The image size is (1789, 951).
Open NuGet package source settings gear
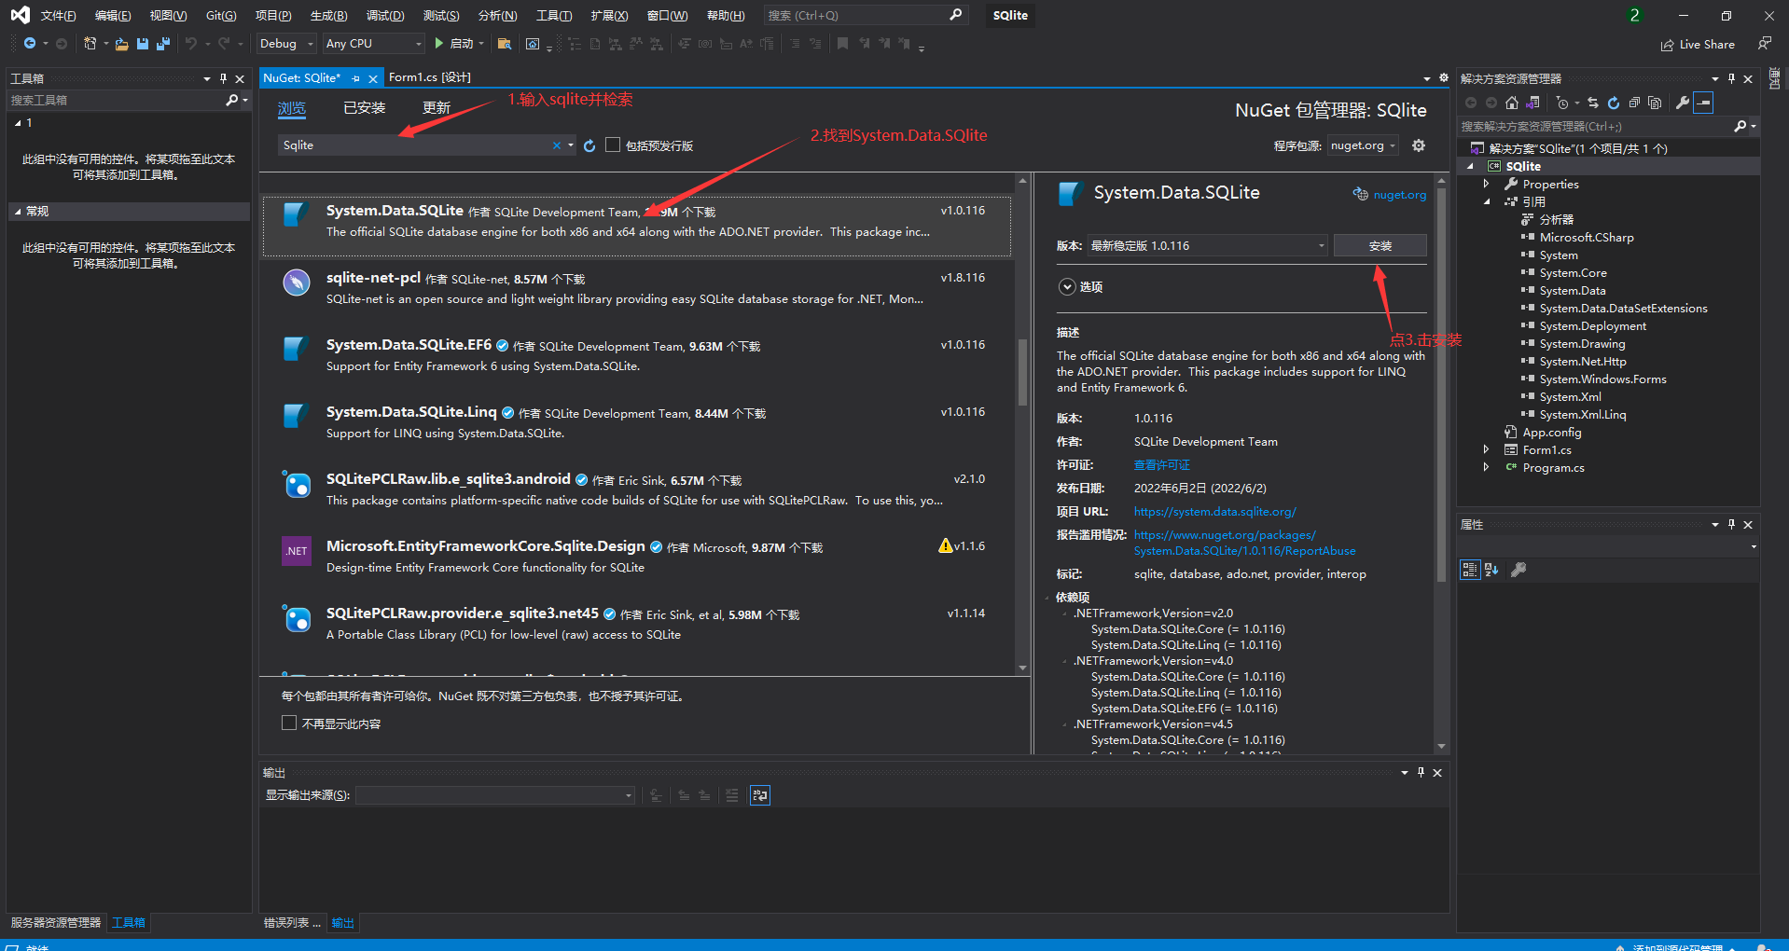point(1419,145)
